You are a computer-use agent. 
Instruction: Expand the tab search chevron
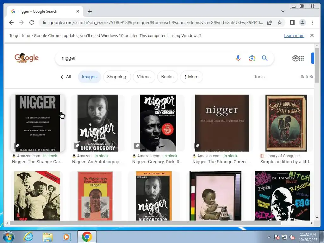pos(283,11)
